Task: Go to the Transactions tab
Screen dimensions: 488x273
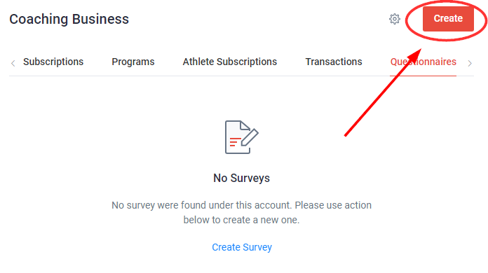Action: (x=334, y=62)
